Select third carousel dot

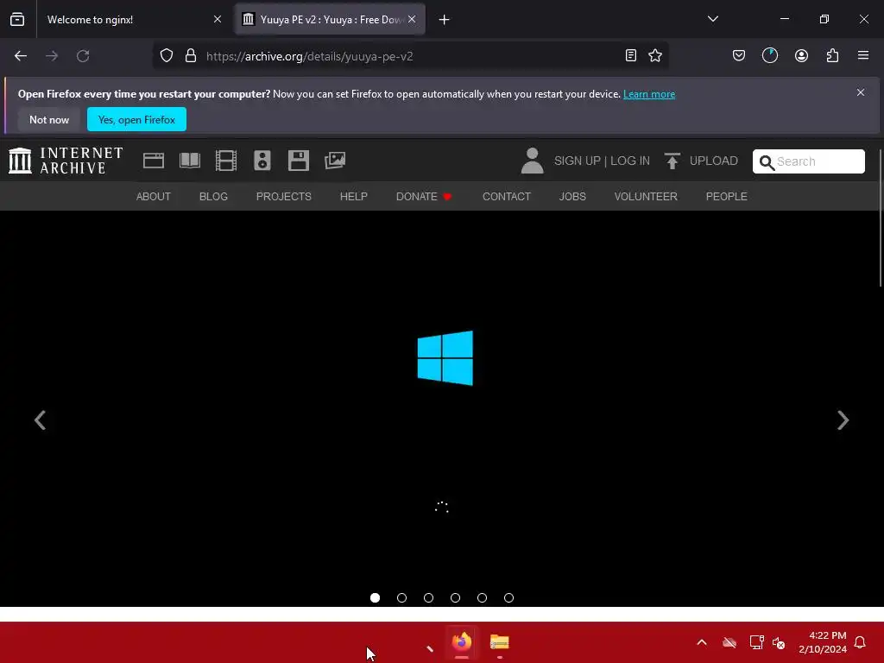coord(428,597)
